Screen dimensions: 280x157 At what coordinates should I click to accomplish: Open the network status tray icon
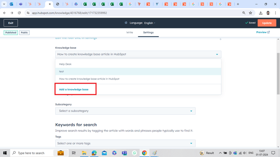pos(240,153)
